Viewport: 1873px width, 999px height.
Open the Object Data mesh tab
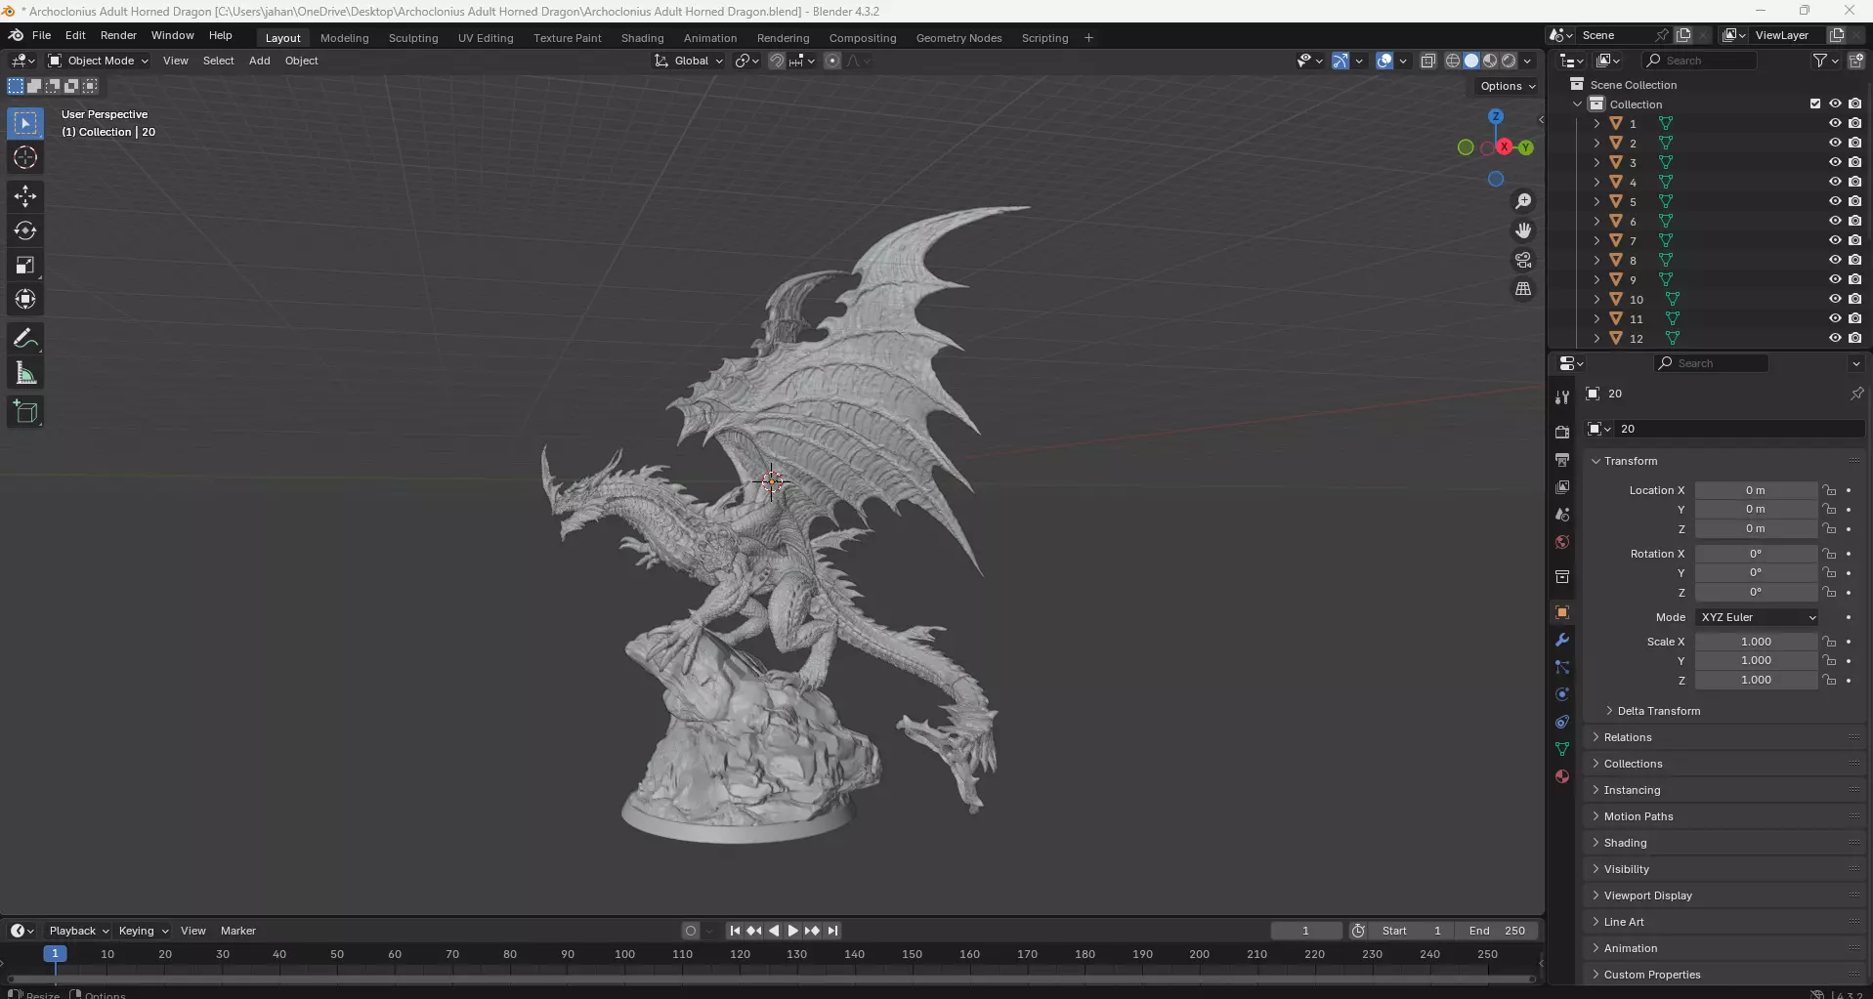click(1562, 749)
